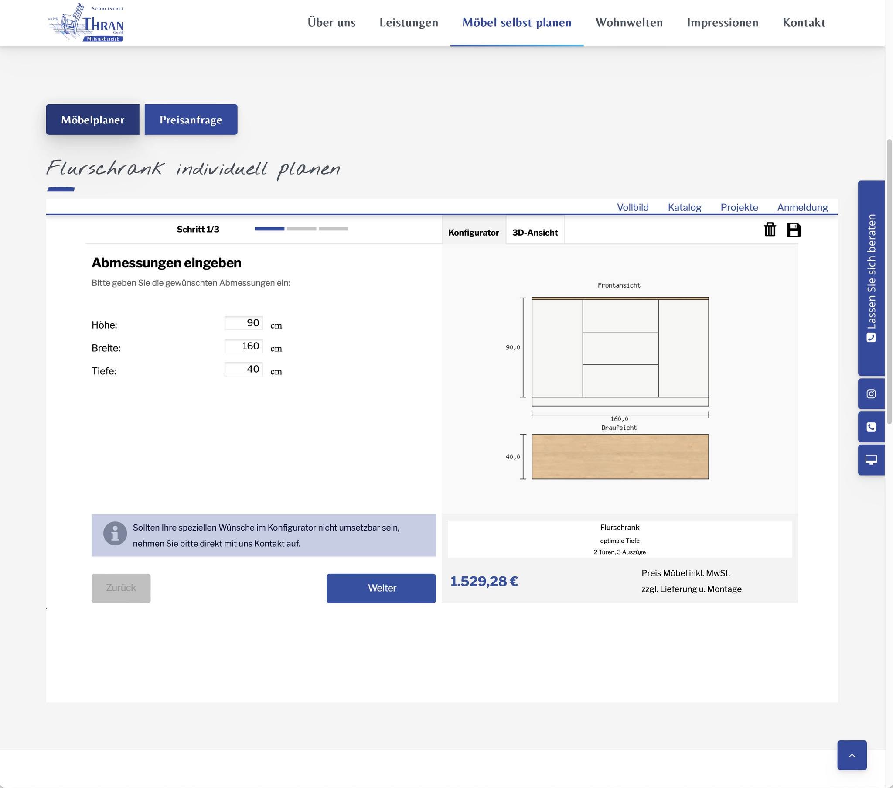Click the scroll-to-top arrow button
Viewport: 893px width, 788px height.
[852, 755]
